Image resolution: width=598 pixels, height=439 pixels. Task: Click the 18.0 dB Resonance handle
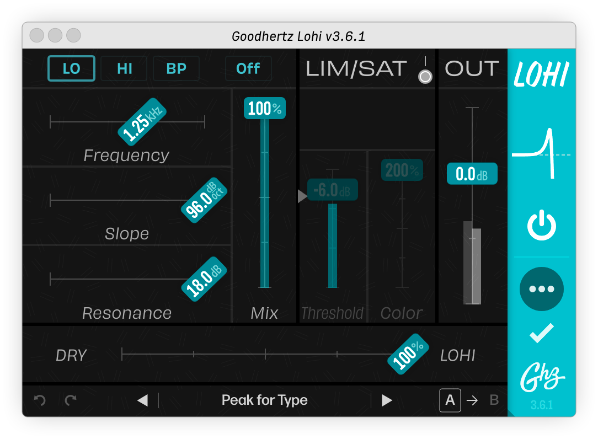(x=204, y=279)
